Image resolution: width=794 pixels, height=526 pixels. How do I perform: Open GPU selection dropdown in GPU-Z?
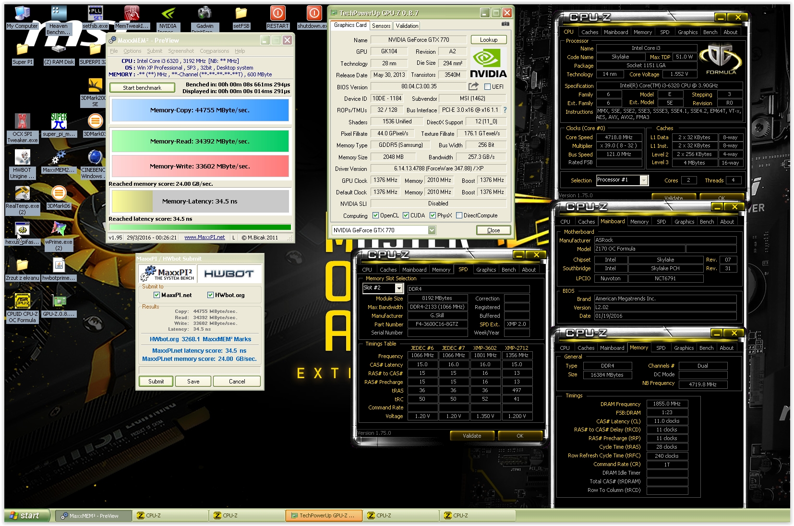[432, 230]
